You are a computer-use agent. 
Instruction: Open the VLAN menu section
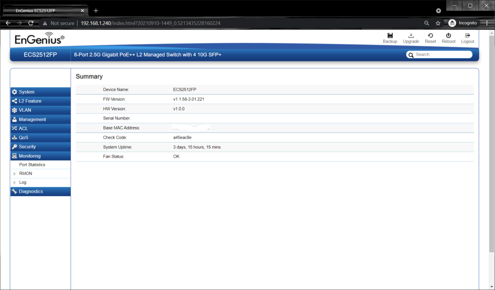coord(41,110)
